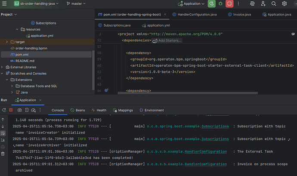
Task: Stop process from Run toolbar
Action: (11, 110)
